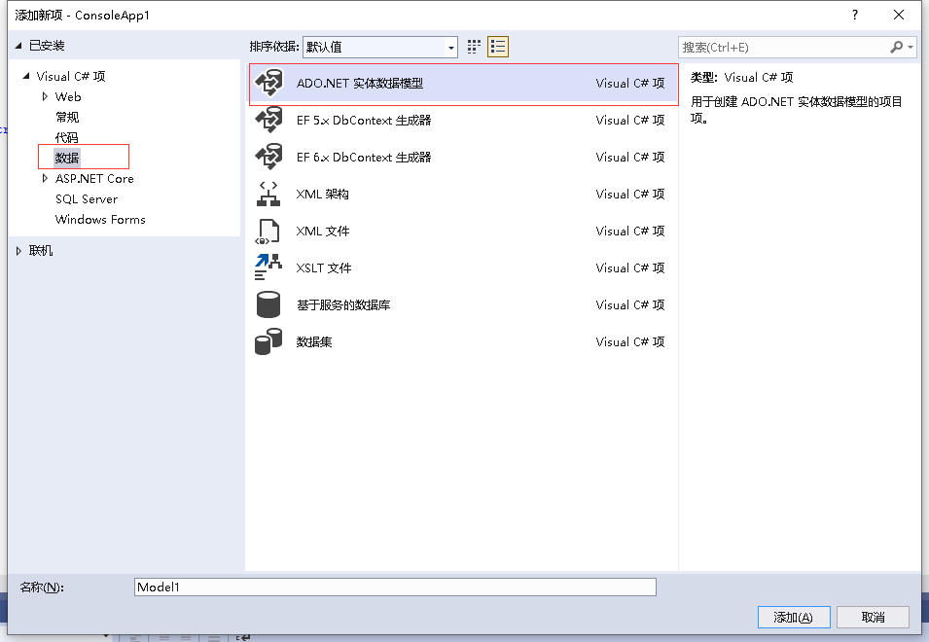Screen dimensions: 929x642
Task: Expand the Web tree node
Action: pyautogui.click(x=45, y=96)
